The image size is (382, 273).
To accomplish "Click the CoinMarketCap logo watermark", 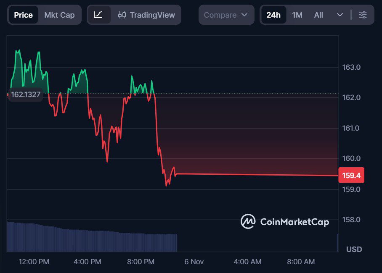I will coord(285,221).
